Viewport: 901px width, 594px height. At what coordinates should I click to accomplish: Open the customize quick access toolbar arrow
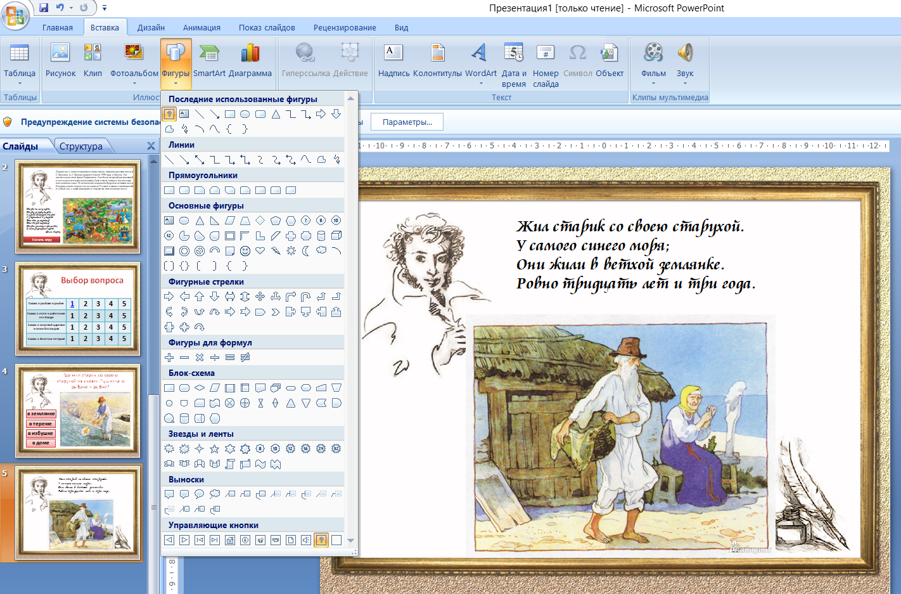pyautogui.click(x=104, y=8)
